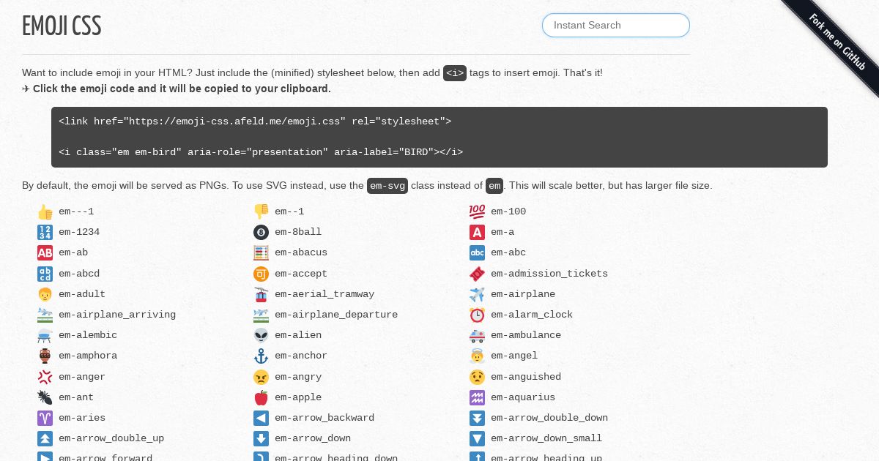Click the arrow down small emoji icon
This screenshot has width=879, height=461.
pyautogui.click(x=477, y=438)
